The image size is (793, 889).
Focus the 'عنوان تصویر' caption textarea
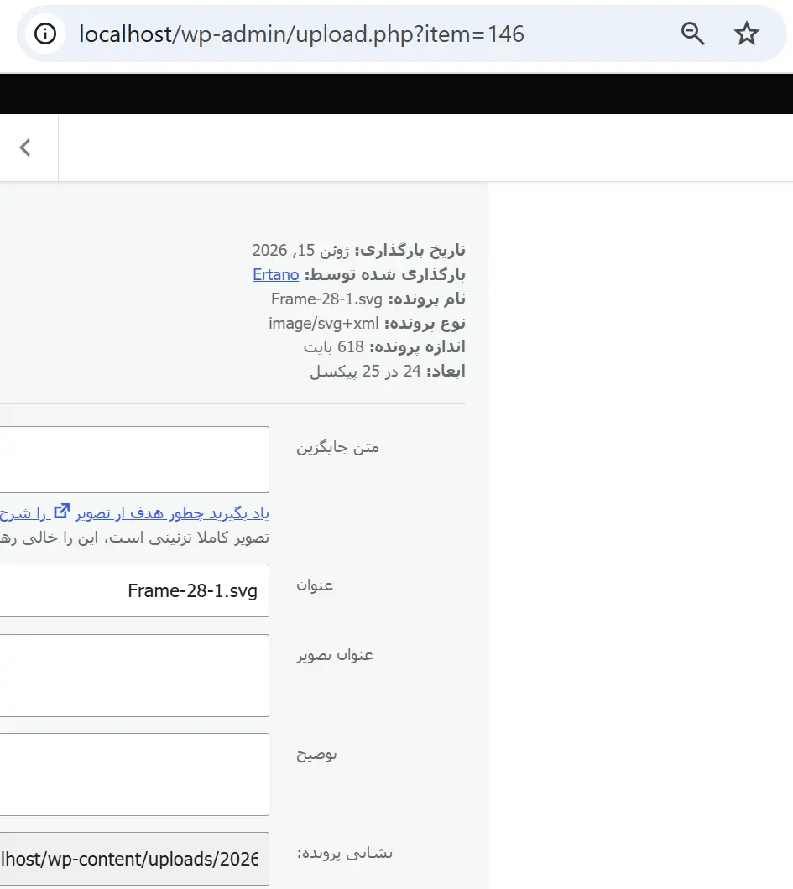point(134,676)
